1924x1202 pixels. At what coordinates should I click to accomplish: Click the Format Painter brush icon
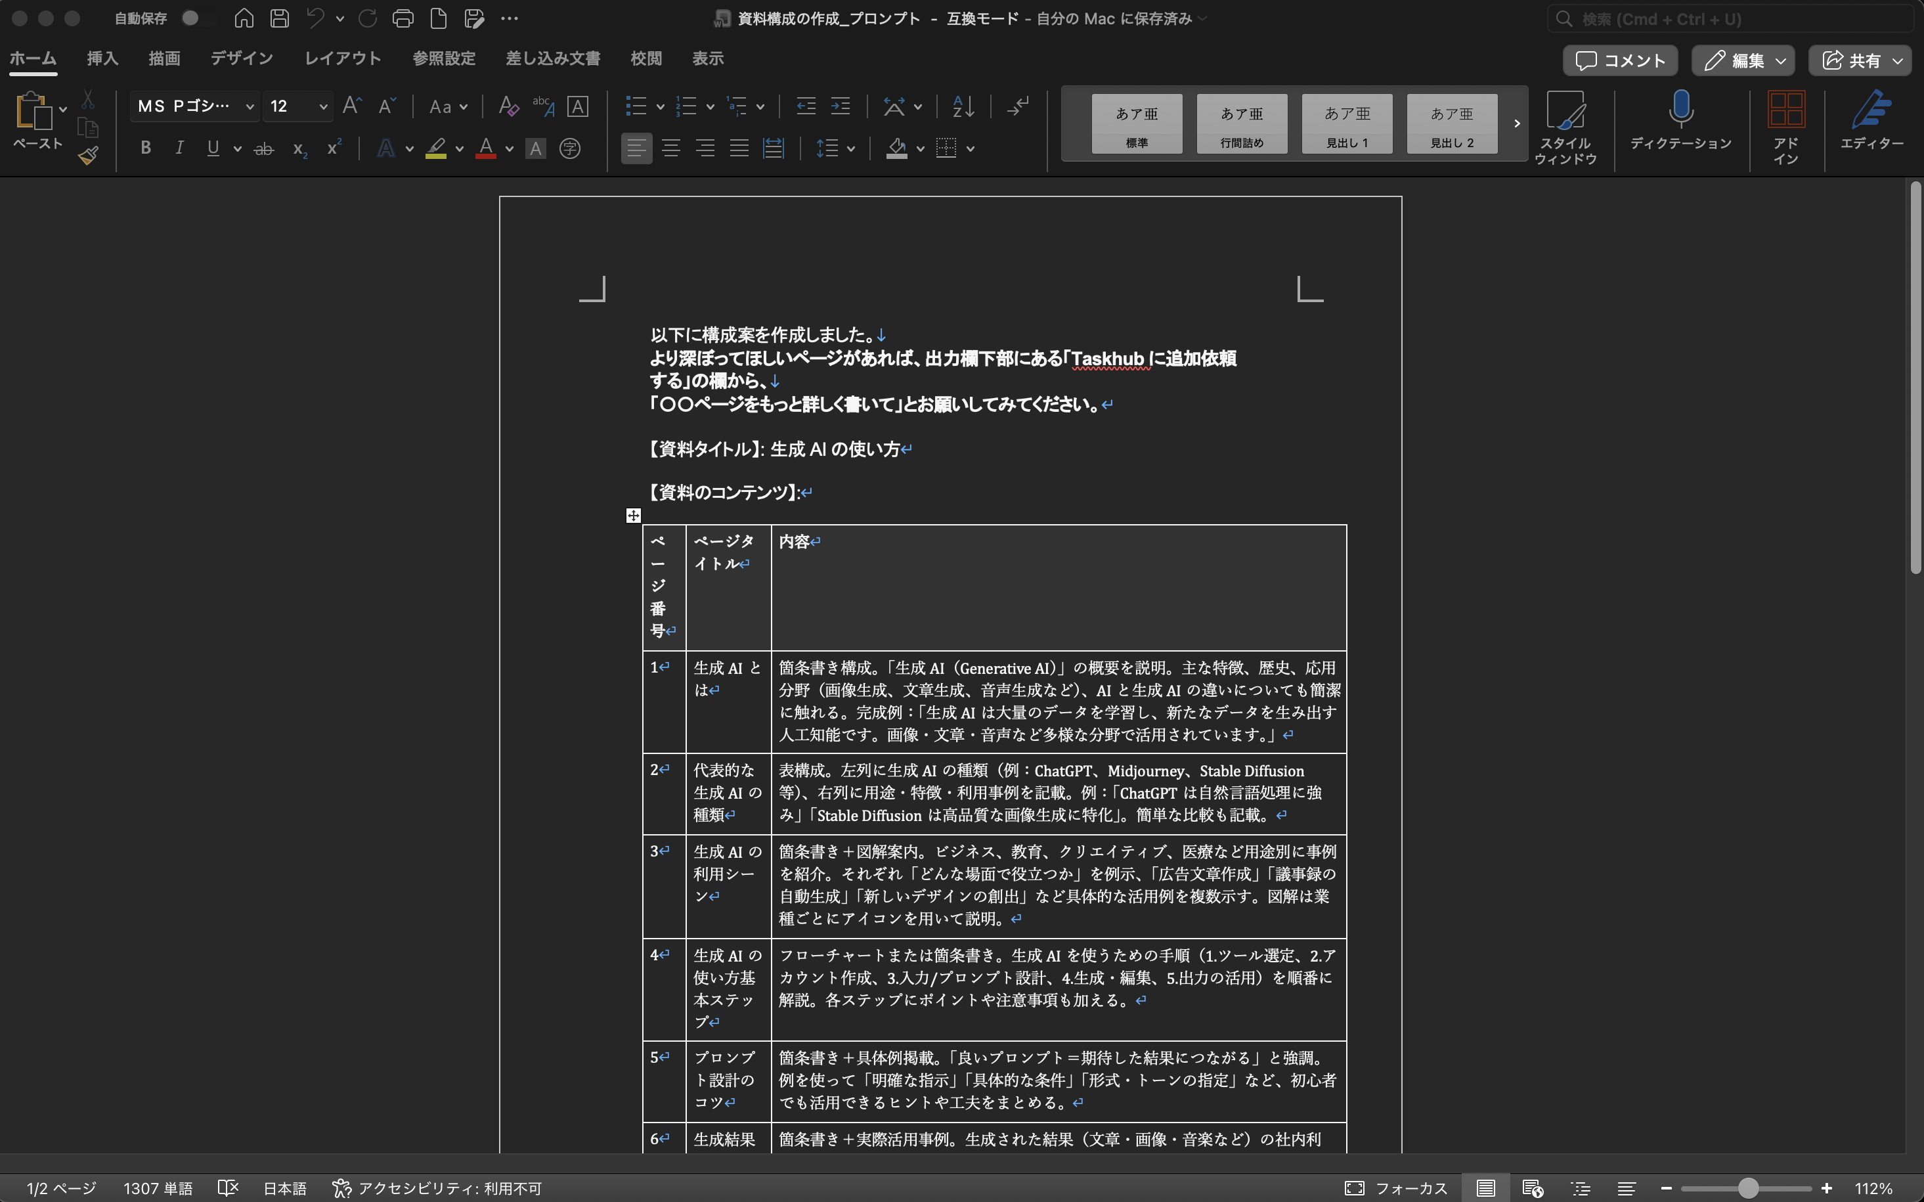coord(88,155)
